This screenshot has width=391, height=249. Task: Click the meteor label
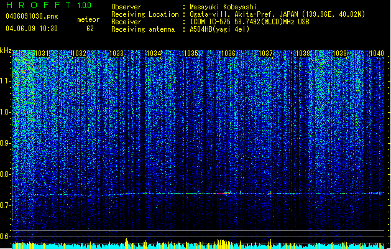coord(88,19)
